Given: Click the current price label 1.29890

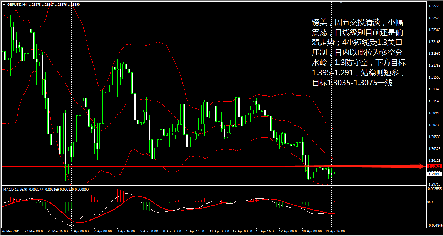Looking at the screenshot, I should point(434,174).
